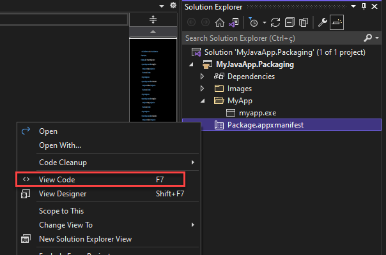Pin the Solution Explorer panel

click(x=364, y=6)
